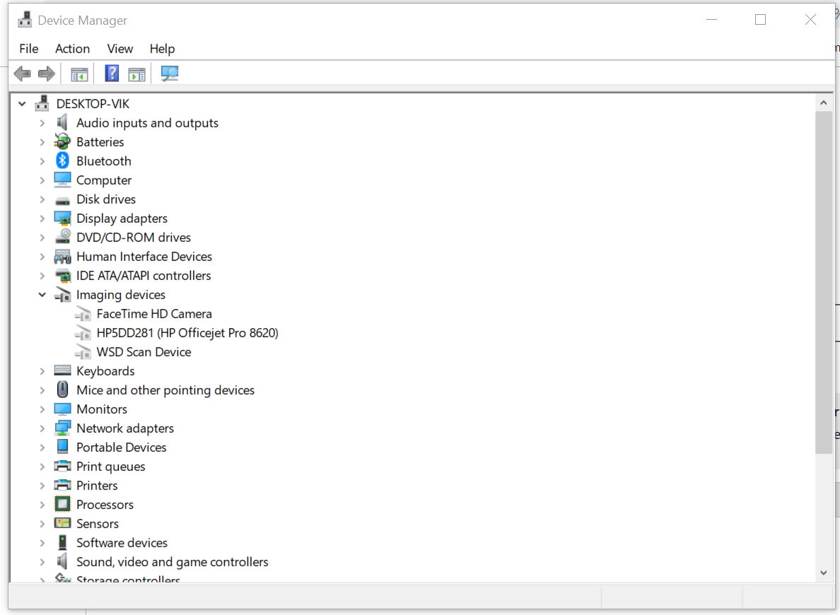The width and height of the screenshot is (840, 615).
Task: Open the File menu
Action: (x=29, y=49)
